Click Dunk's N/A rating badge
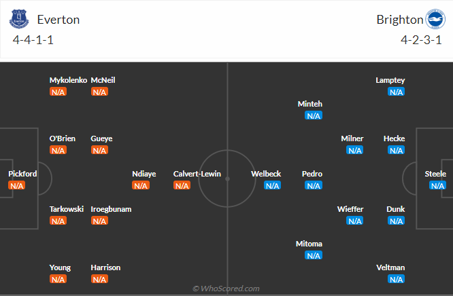 point(396,221)
